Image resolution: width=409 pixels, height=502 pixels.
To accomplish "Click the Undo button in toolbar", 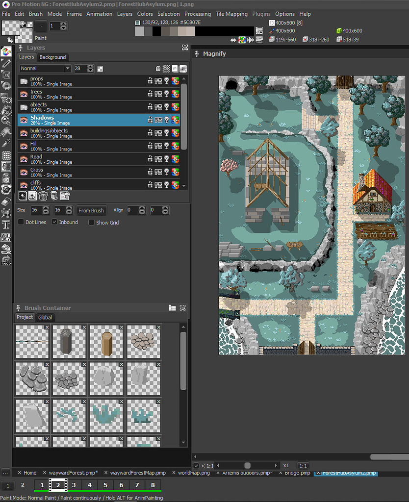I will 6,248.
